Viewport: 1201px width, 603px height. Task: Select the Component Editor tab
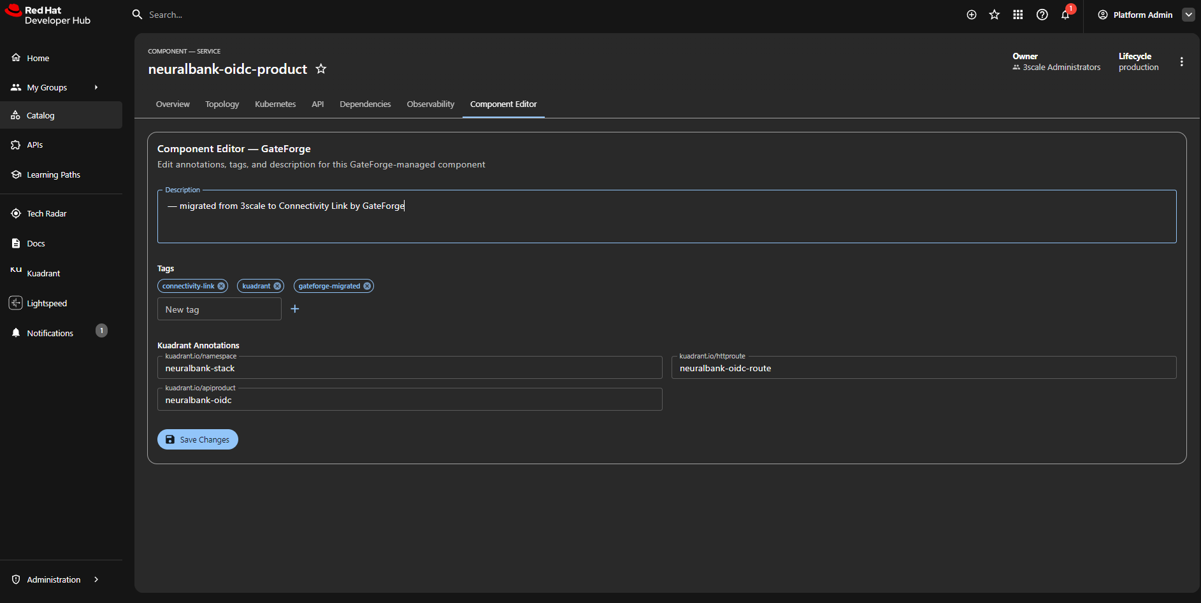click(503, 104)
